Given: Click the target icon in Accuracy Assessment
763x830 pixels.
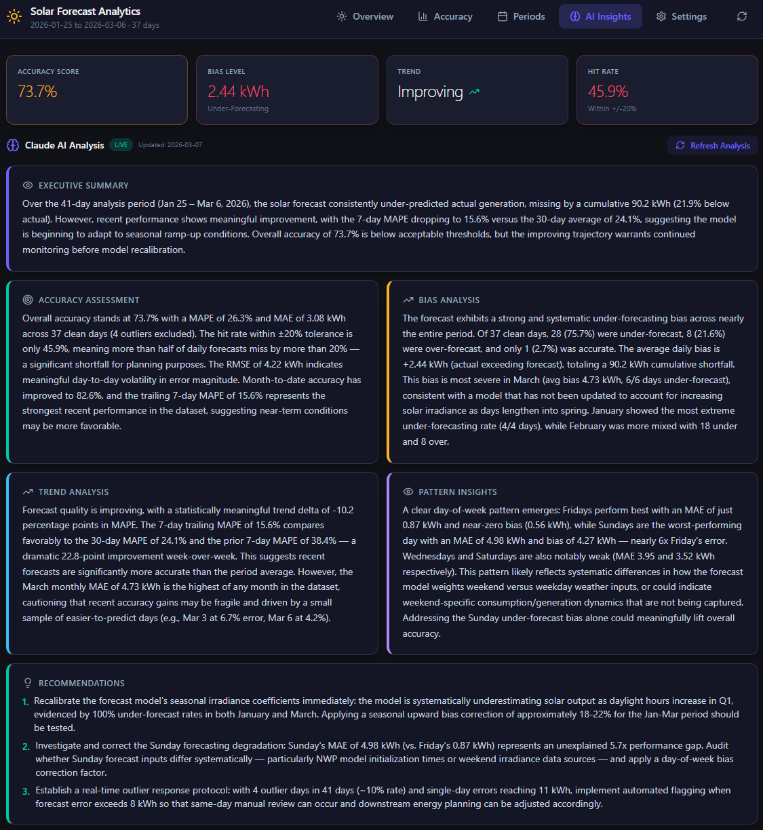Looking at the screenshot, I should click(28, 300).
